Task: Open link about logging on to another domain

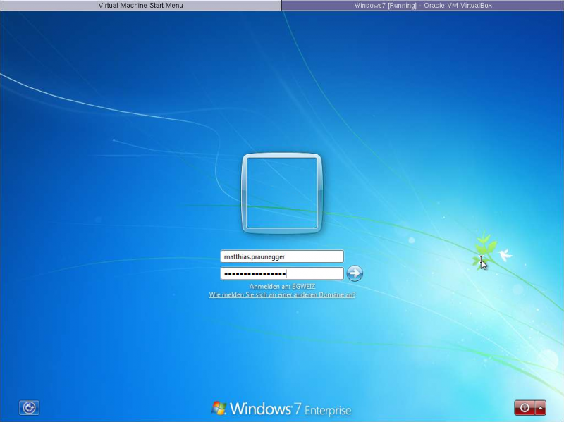Action: [x=283, y=294]
